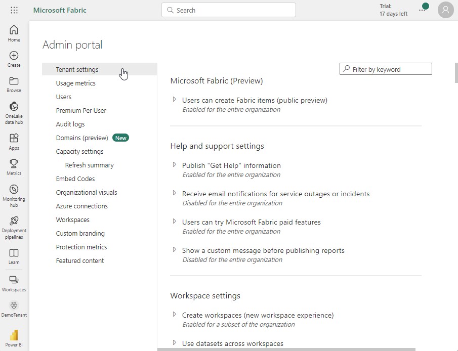Open Domains (preview) admin page
Viewport: 458px width, 351px height.
pyautogui.click(x=82, y=138)
